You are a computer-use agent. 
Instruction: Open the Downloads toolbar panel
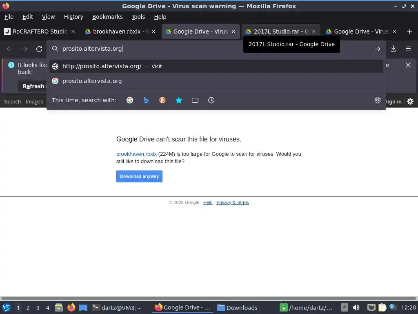pos(393,49)
